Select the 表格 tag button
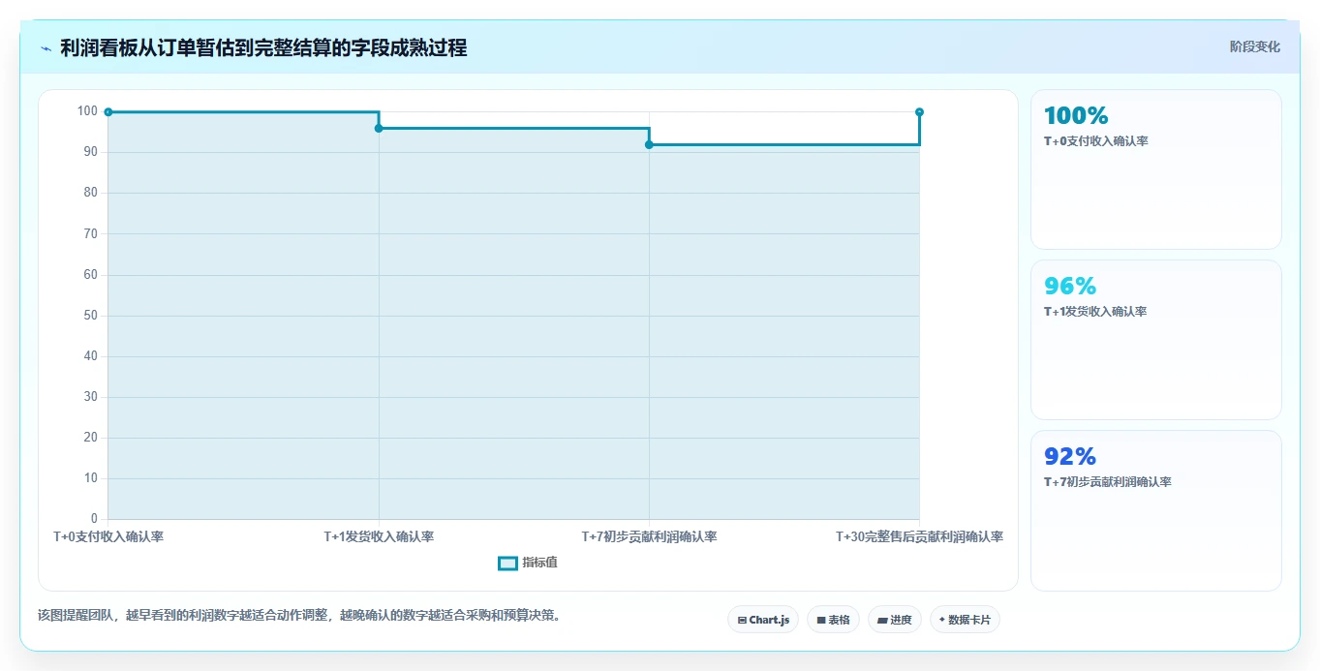Image resolution: width=1320 pixels, height=671 pixels. pos(833,620)
